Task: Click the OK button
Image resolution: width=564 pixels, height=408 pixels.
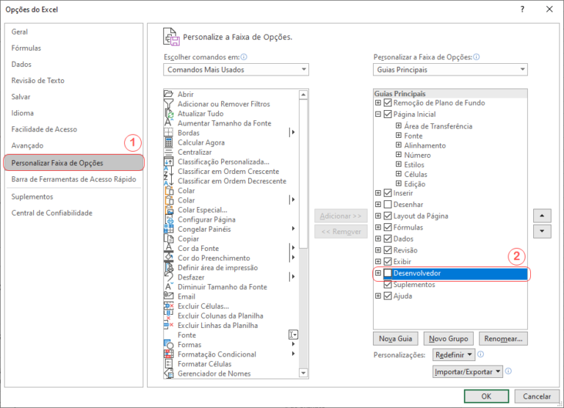Action: click(x=486, y=396)
